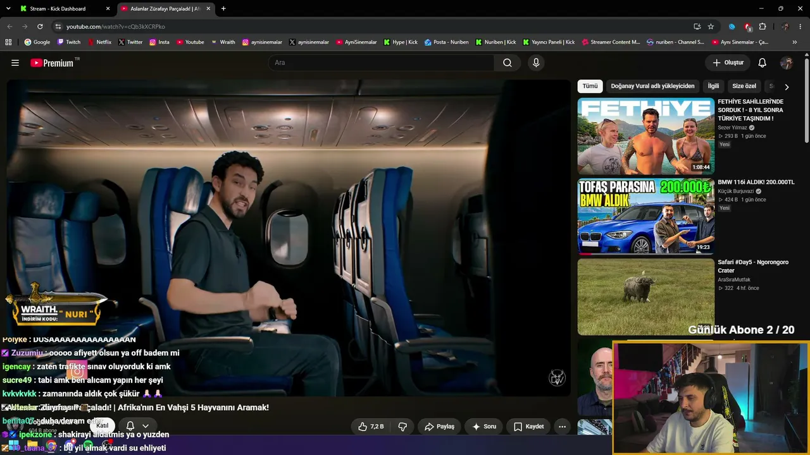This screenshot has height=455, width=810.
Task: Save video with Kaydet button
Action: click(x=529, y=427)
